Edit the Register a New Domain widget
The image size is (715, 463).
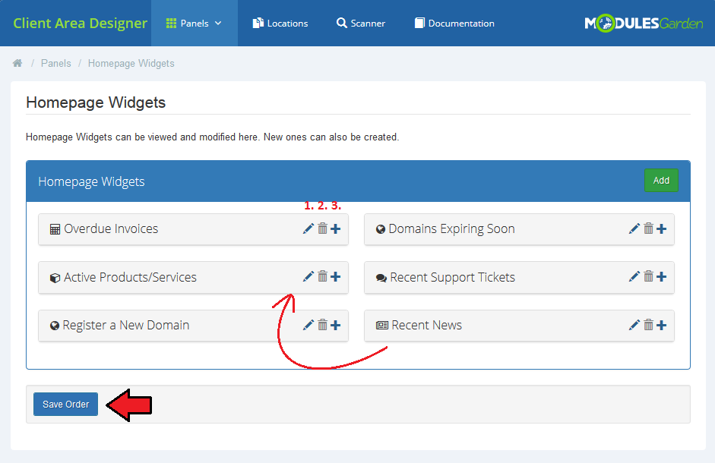click(308, 325)
